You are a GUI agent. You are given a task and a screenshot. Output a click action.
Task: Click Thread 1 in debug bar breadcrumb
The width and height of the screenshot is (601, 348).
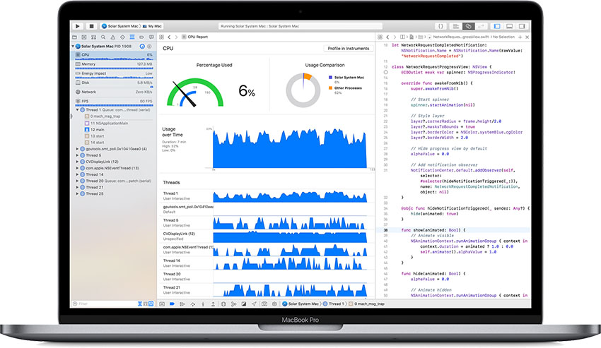(x=334, y=304)
